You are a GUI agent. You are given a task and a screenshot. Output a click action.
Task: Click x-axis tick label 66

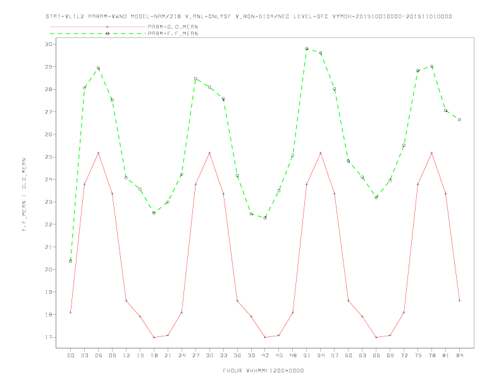pos(376,355)
